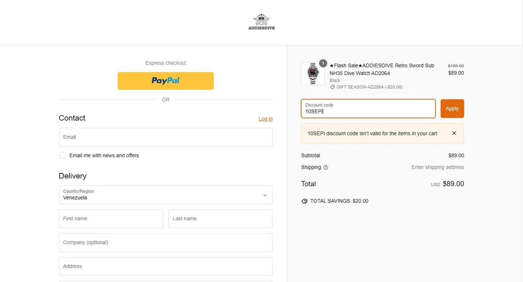Image resolution: width=523 pixels, height=282 pixels.
Task: Open the Country/Region dropdown showing Venezuela
Action: pyautogui.click(x=166, y=195)
